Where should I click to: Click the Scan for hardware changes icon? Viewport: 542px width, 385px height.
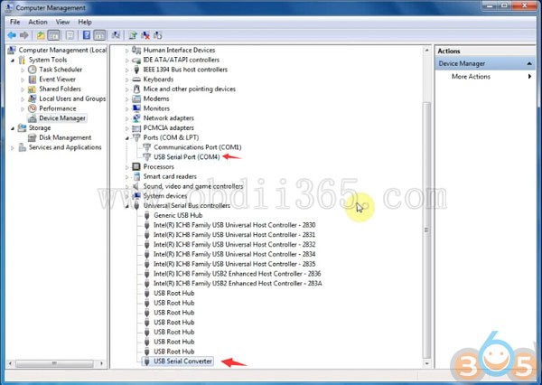click(117, 35)
